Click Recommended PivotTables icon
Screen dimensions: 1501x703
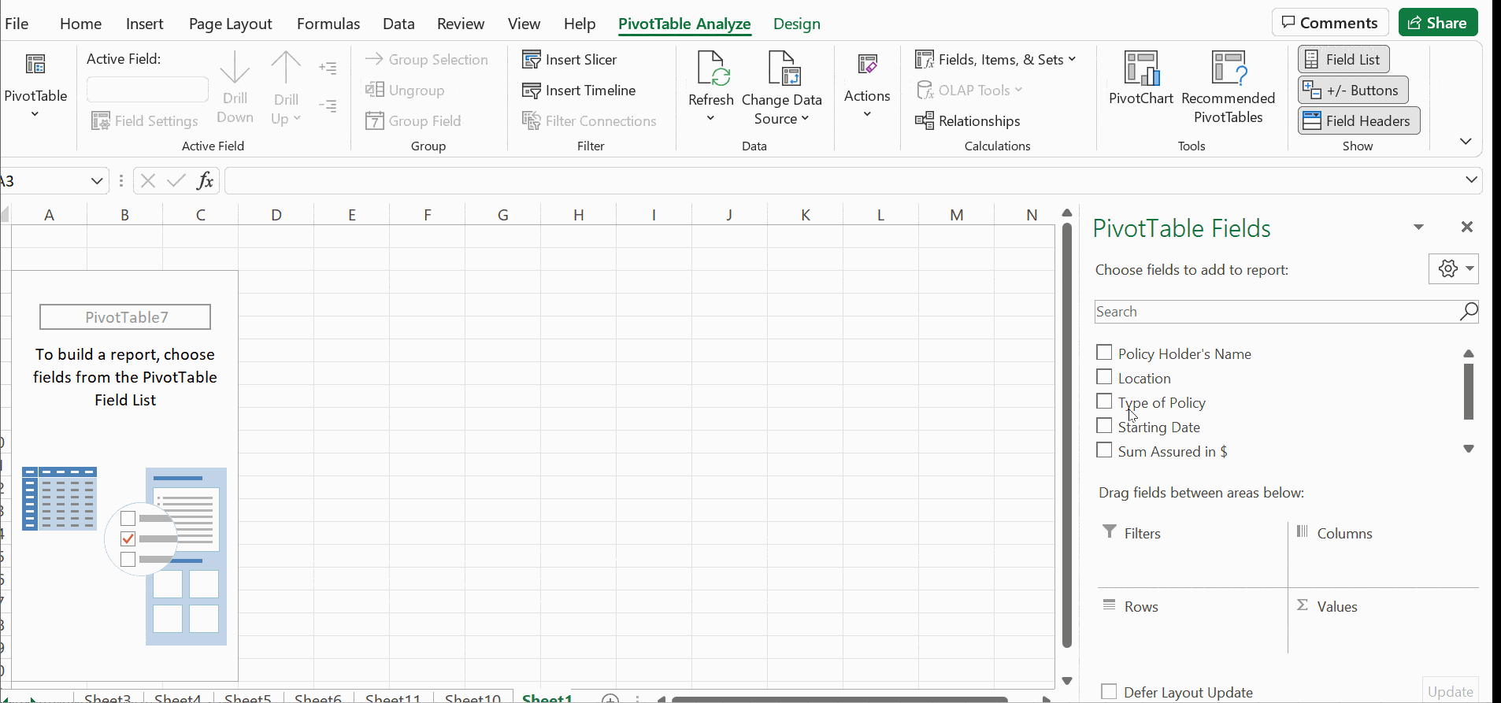1228,68
